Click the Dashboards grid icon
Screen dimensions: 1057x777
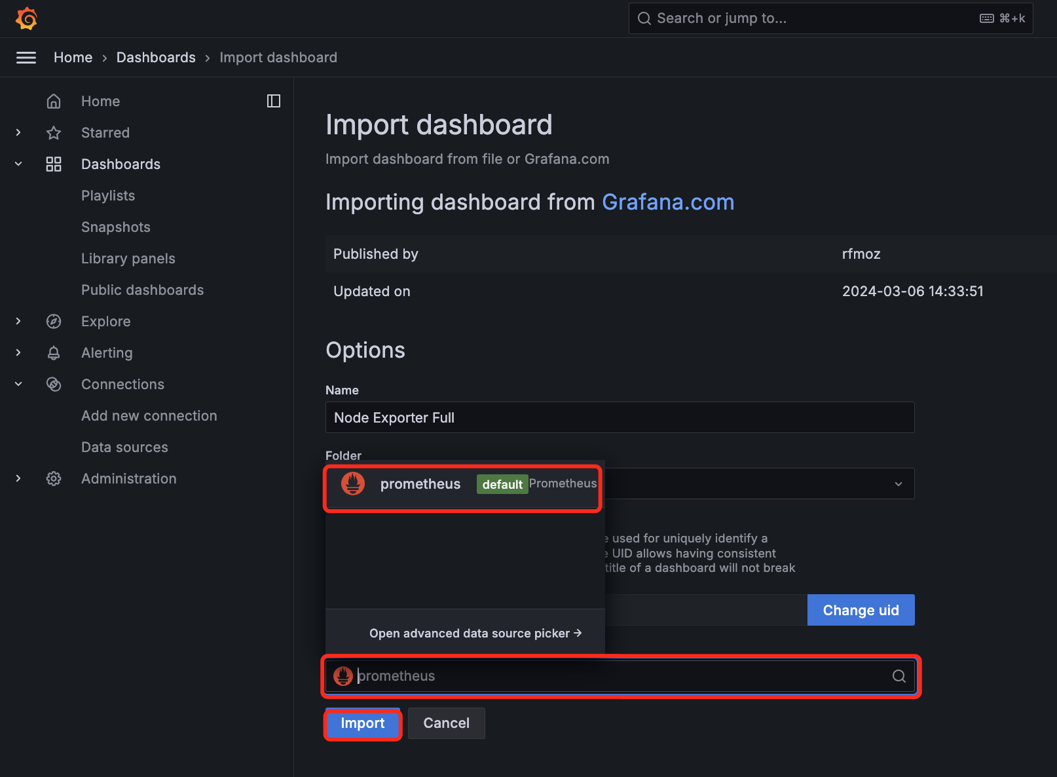click(54, 164)
